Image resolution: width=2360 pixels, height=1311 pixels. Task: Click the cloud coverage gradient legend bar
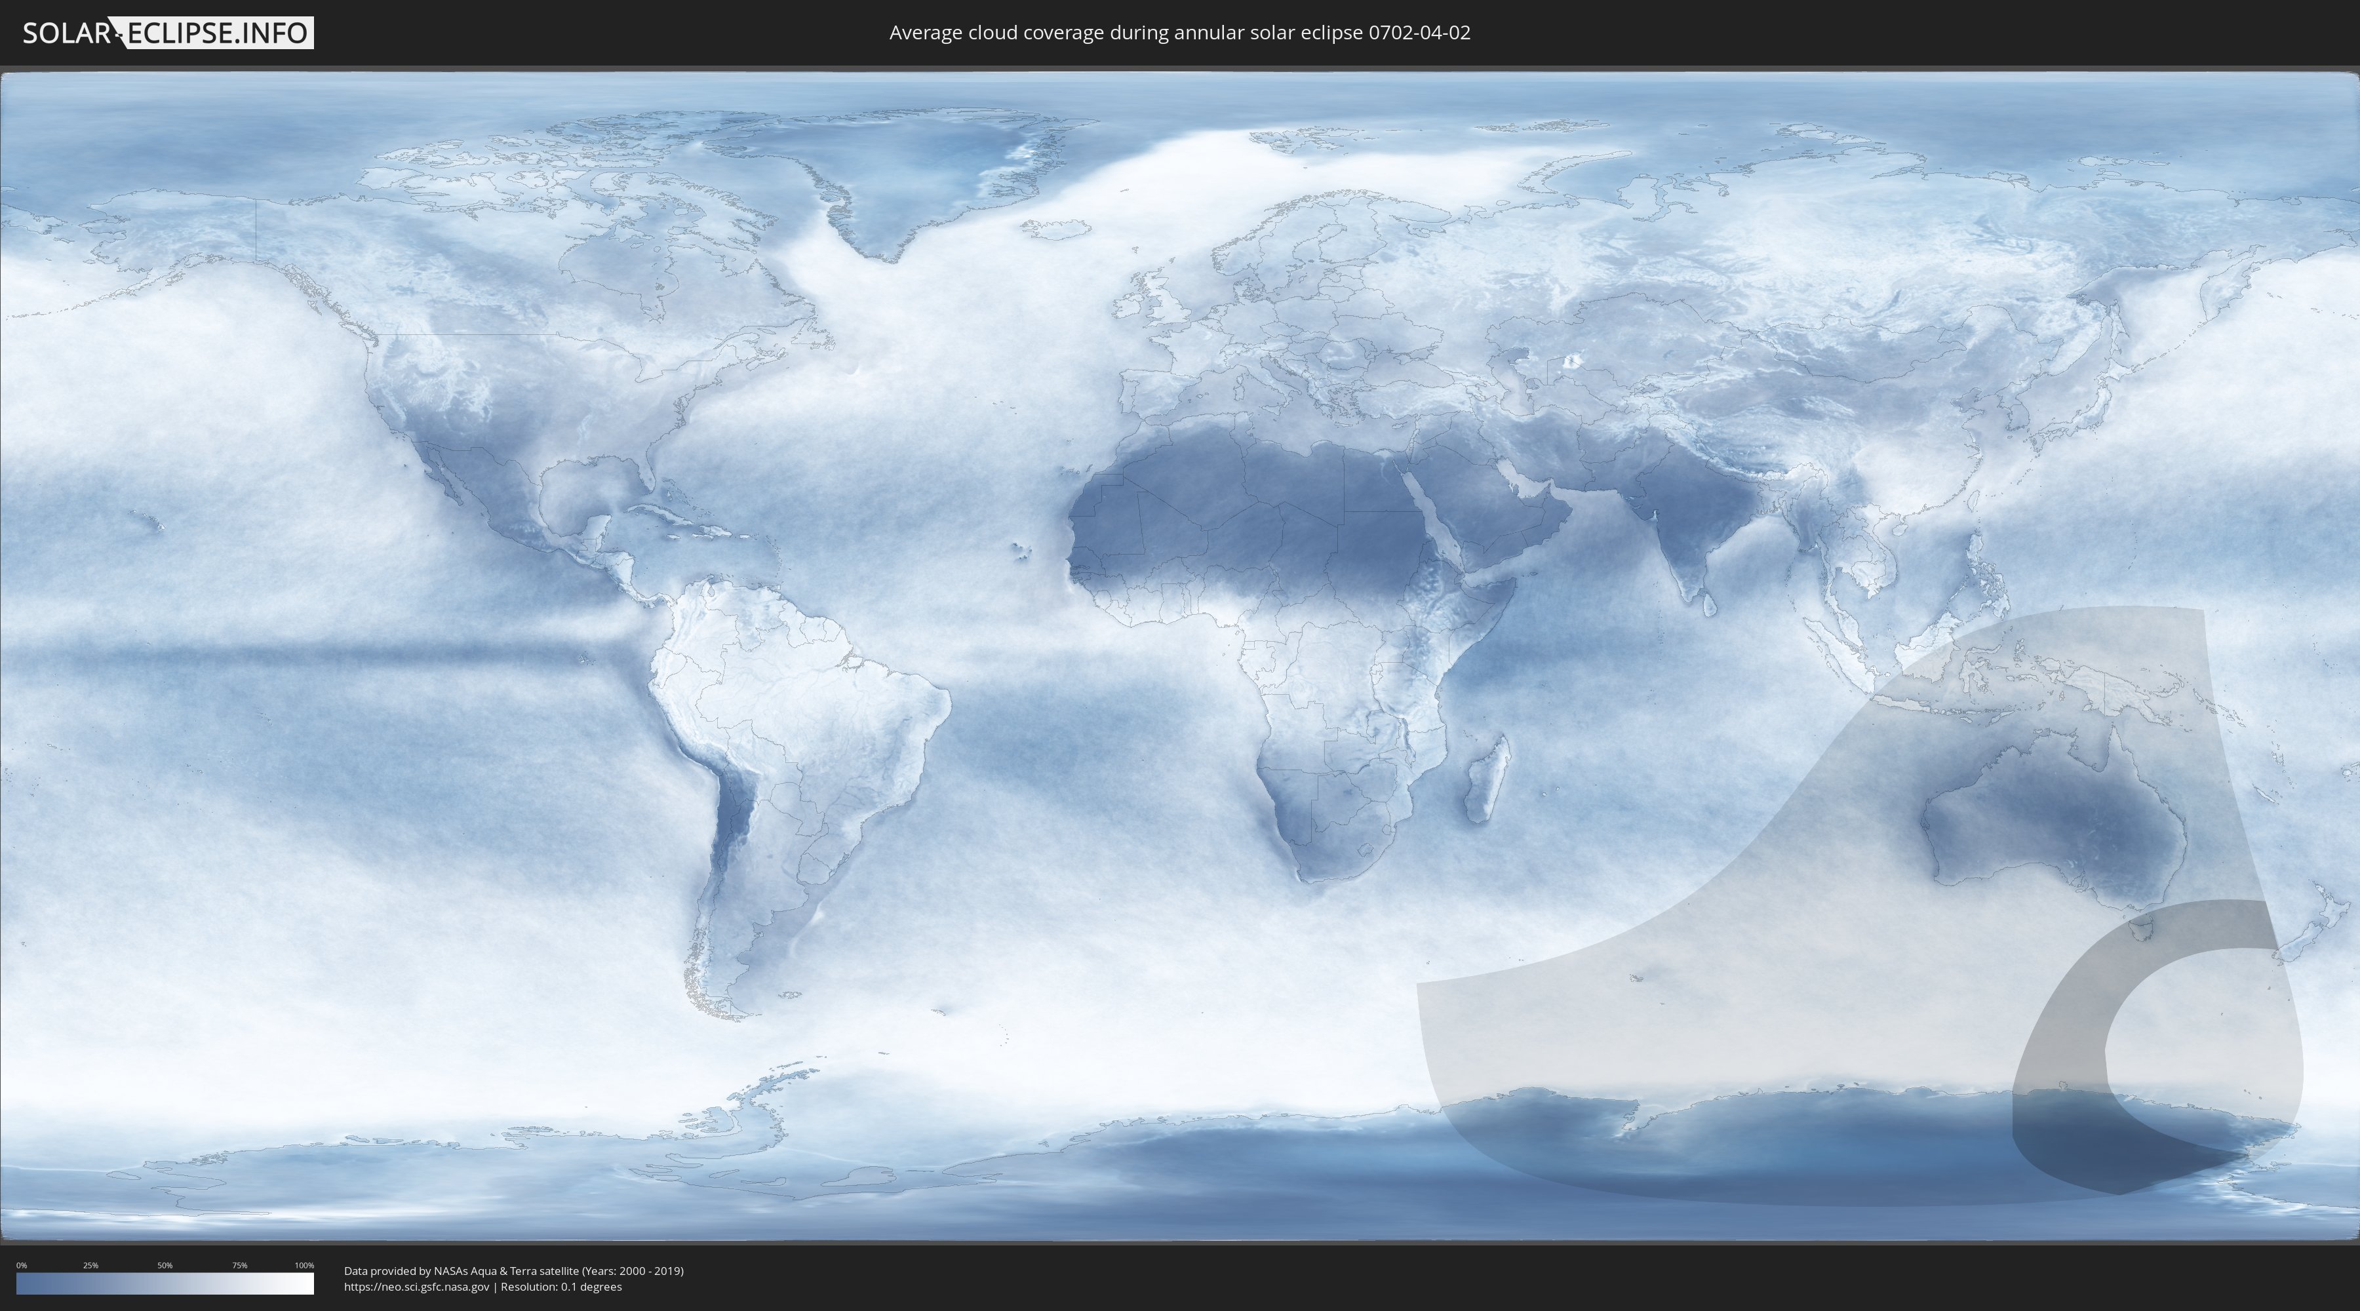[x=165, y=1283]
